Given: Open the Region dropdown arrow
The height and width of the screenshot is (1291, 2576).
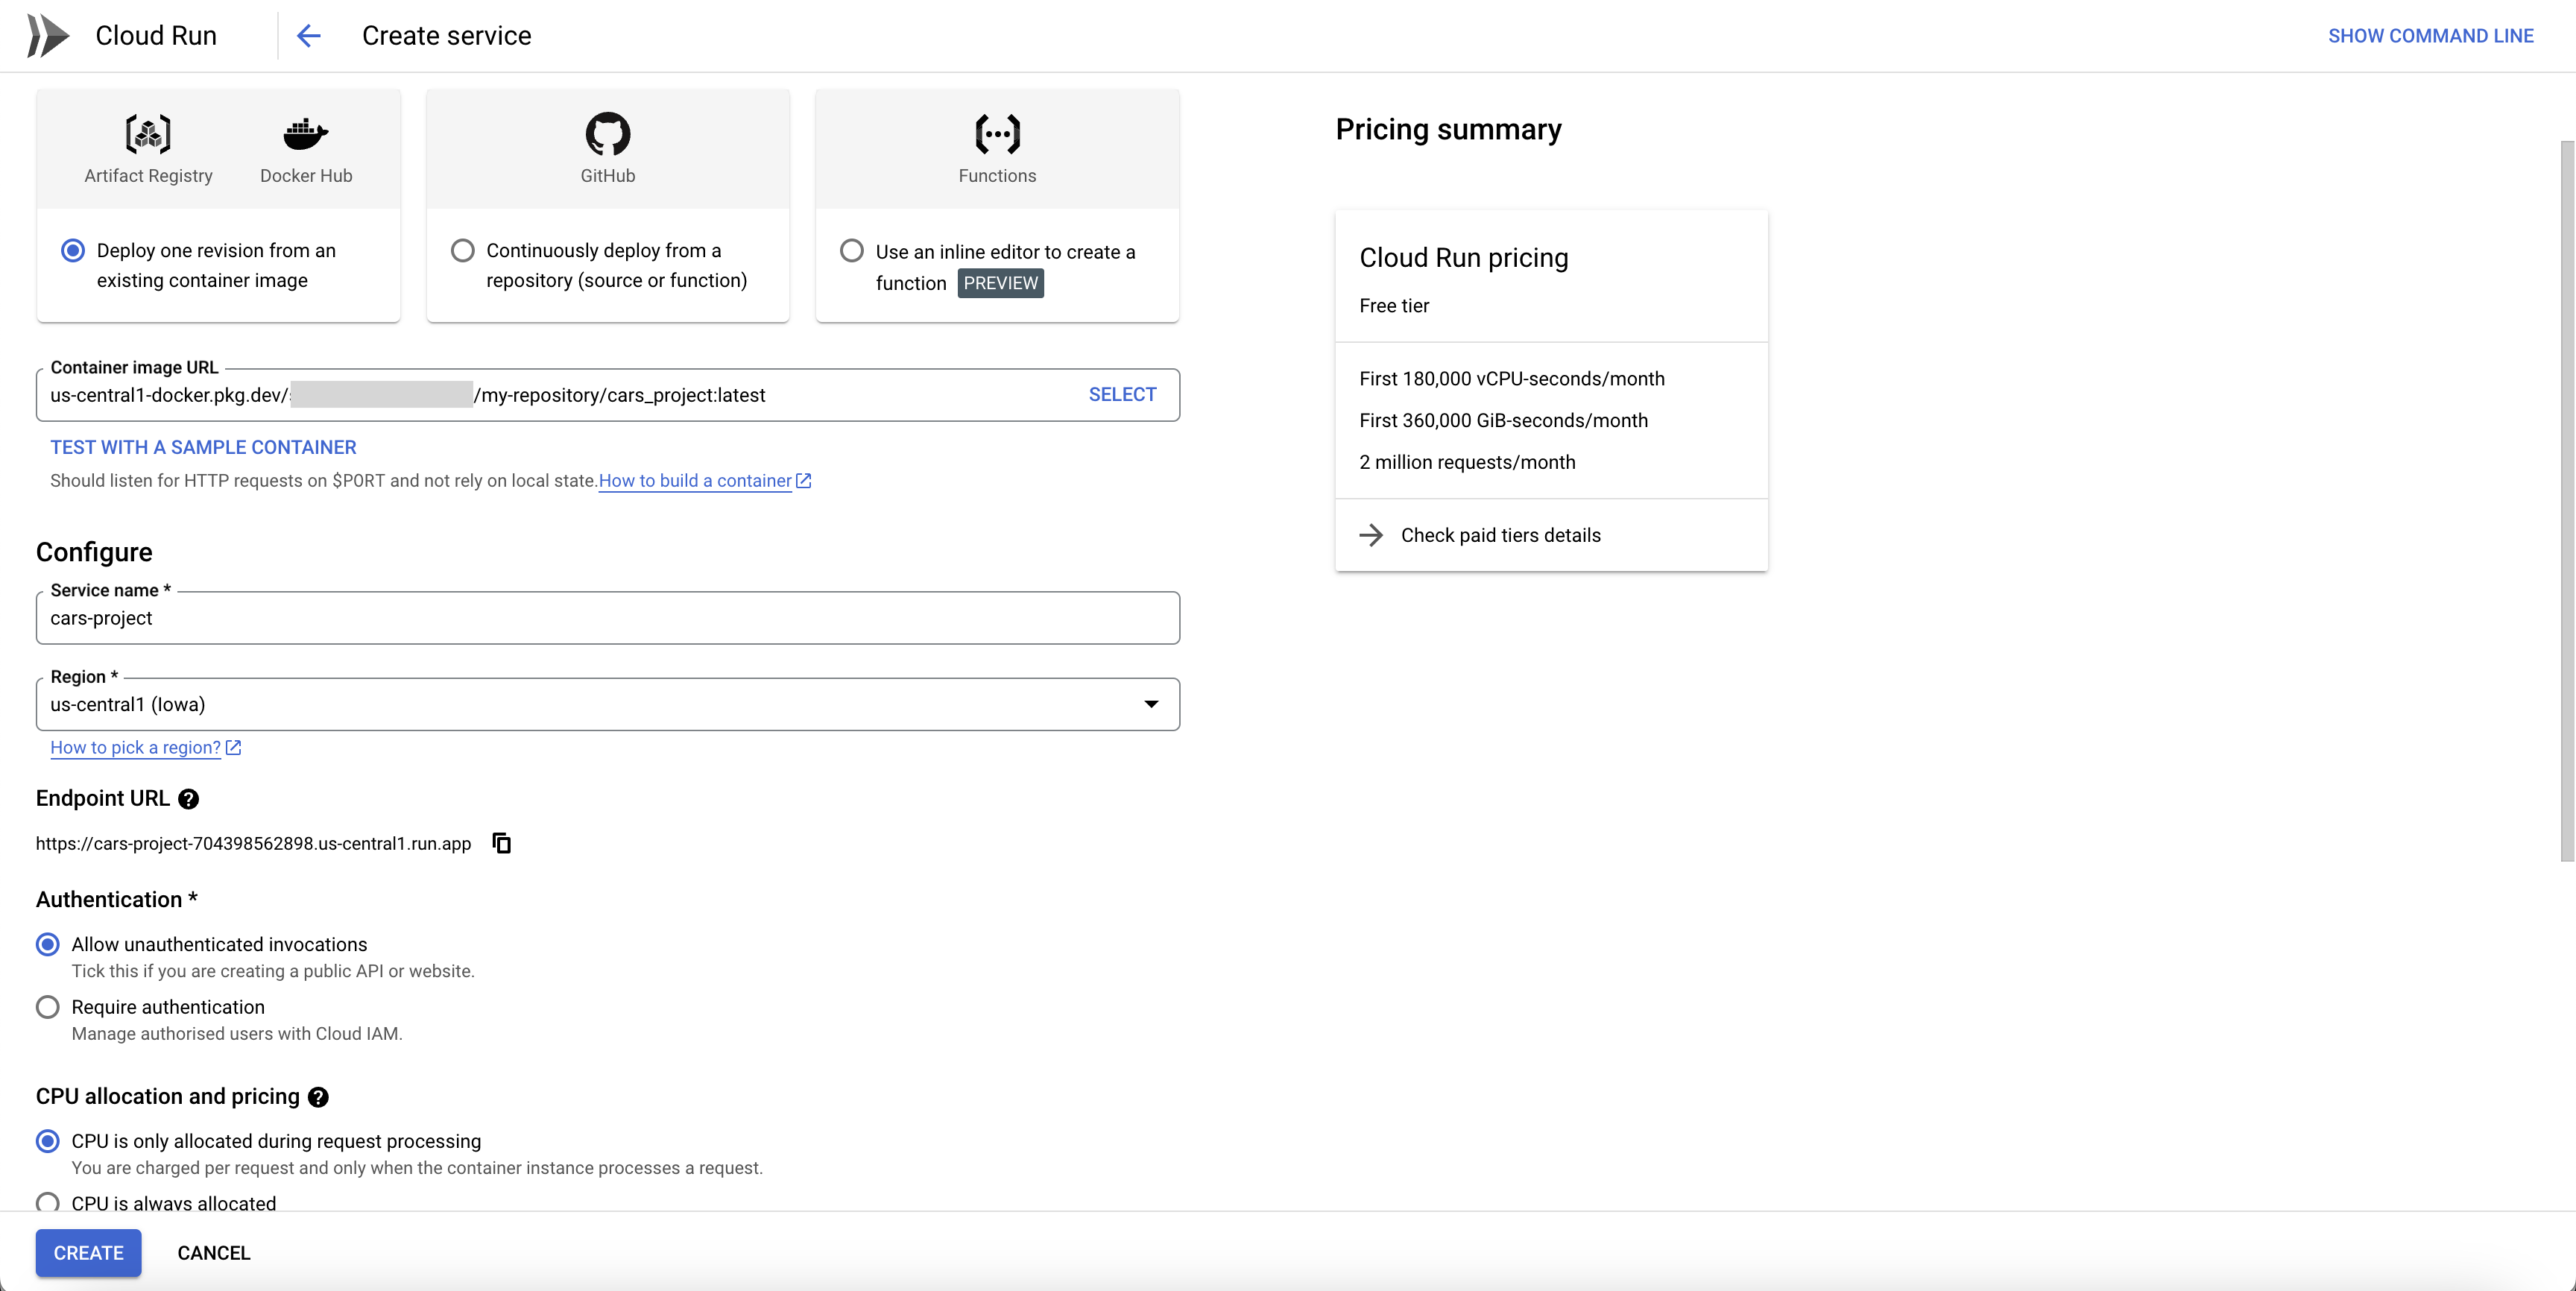Looking at the screenshot, I should (x=1152, y=704).
